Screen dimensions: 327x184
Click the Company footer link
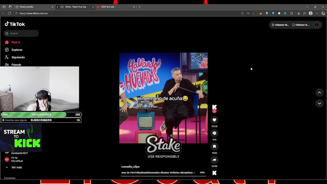pos(10,178)
